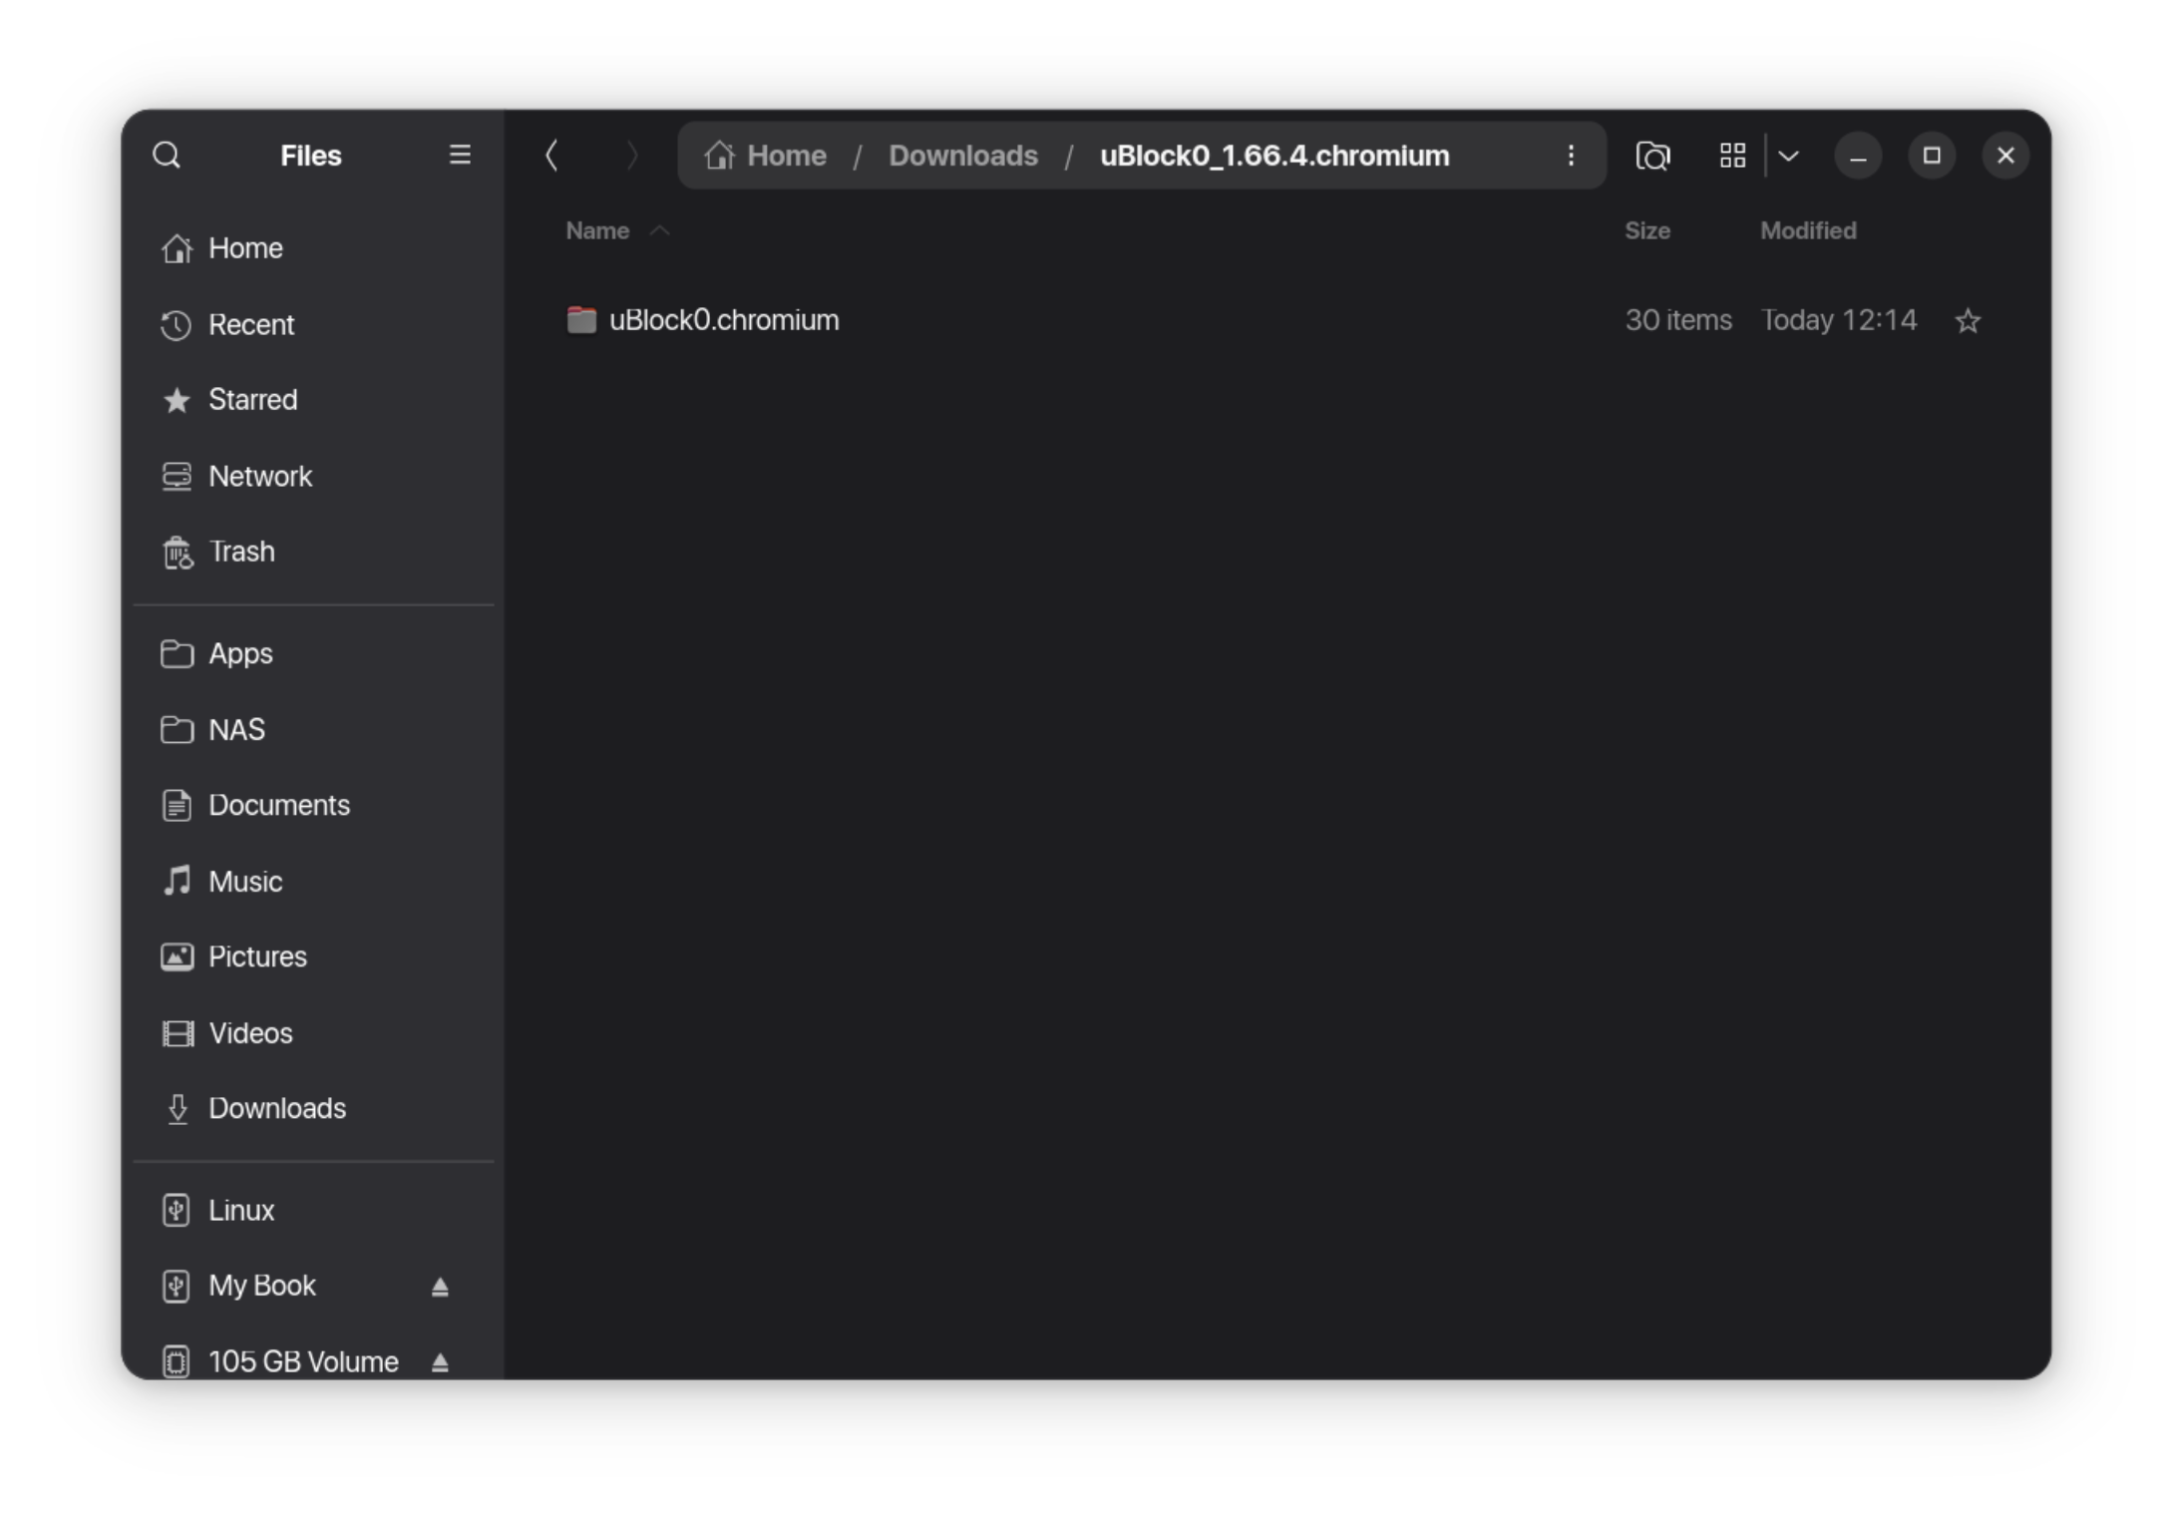Close the Files window
This screenshot has height=1514, width=2174.
tap(2005, 156)
